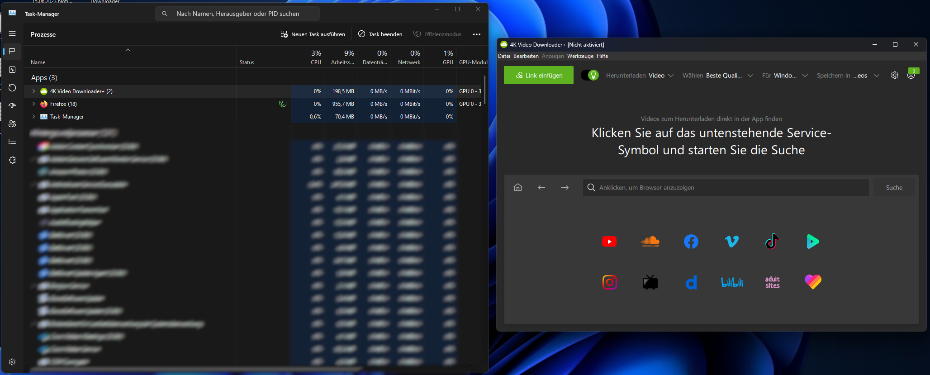The image size is (930, 375).
Task: Click the Apps (3) group heading
Action: (44, 78)
